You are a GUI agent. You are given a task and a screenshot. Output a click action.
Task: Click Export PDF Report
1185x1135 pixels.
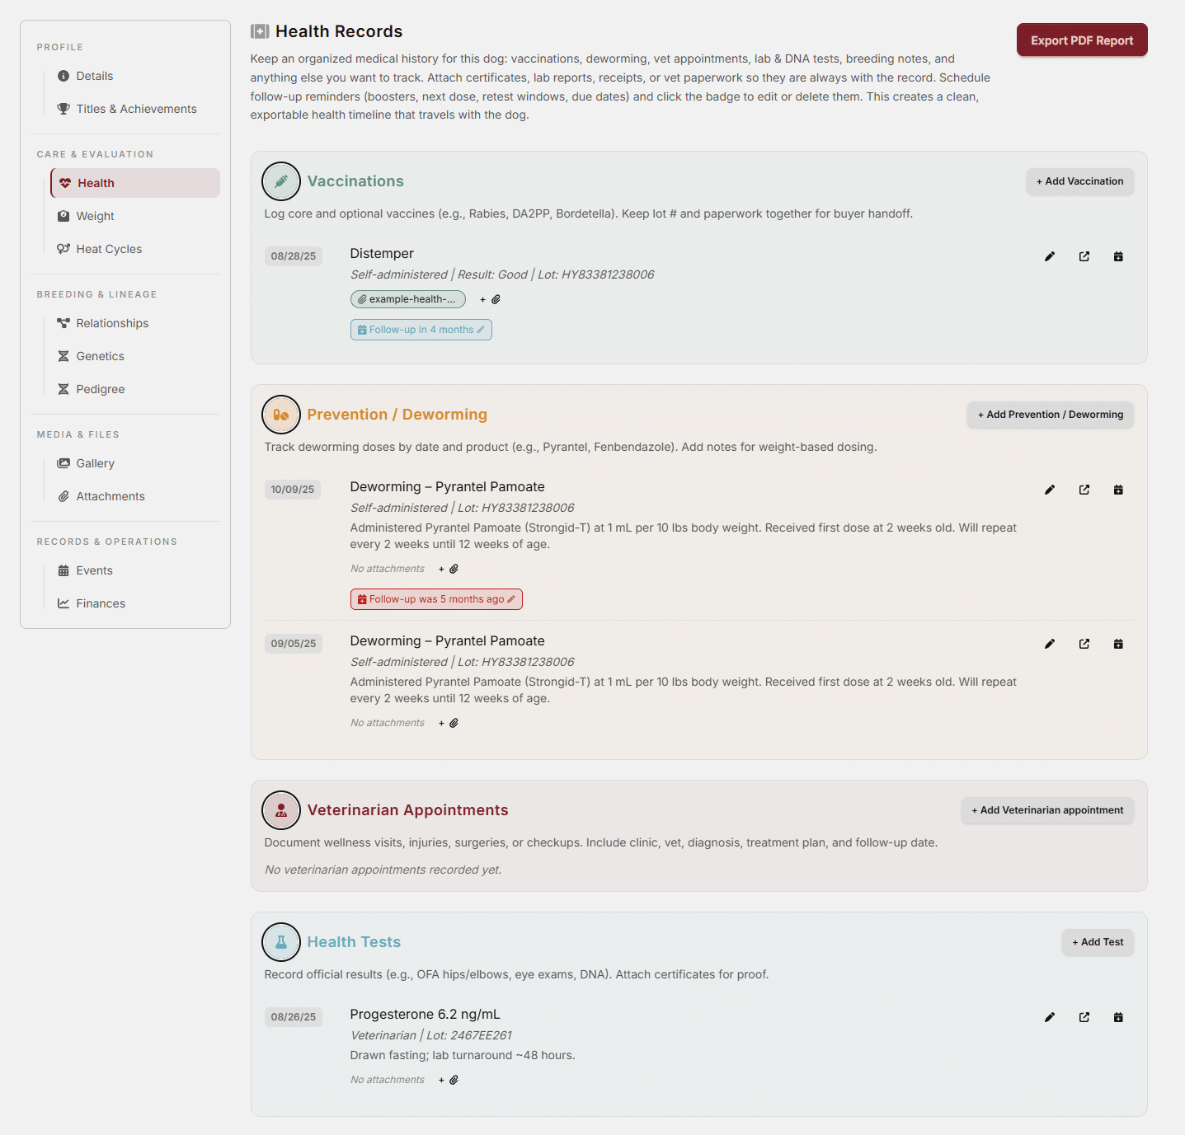pyautogui.click(x=1081, y=40)
